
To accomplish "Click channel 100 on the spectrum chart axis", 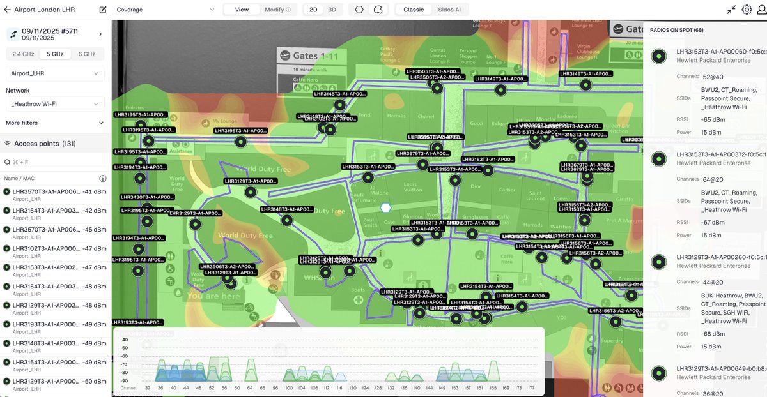I will [288, 387].
